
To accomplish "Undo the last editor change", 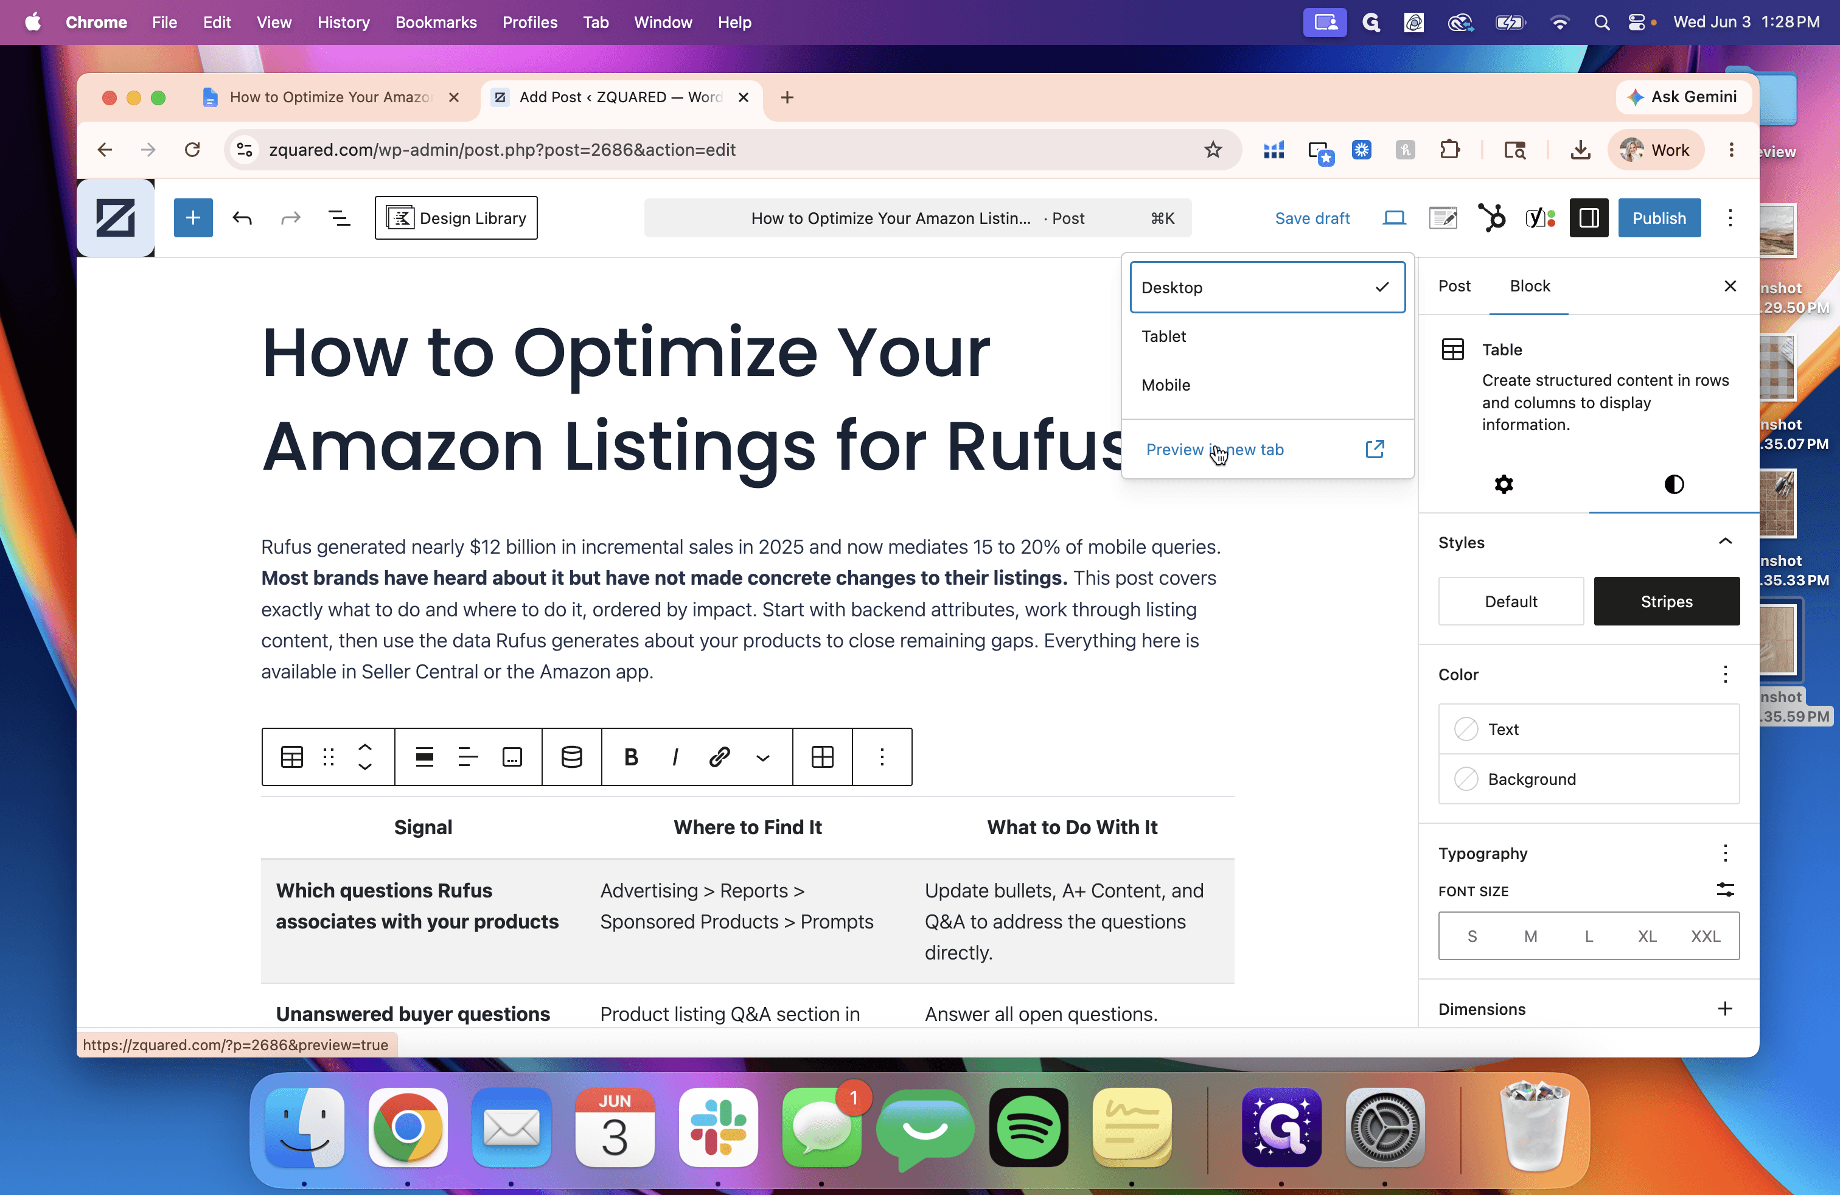I will click(x=242, y=218).
